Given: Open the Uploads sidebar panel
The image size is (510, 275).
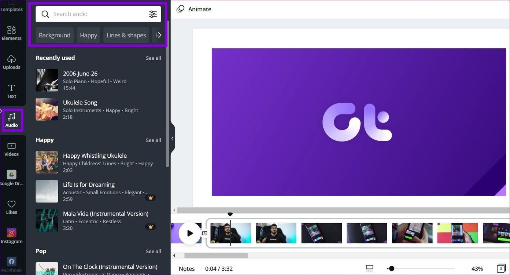Looking at the screenshot, I should pos(11,62).
